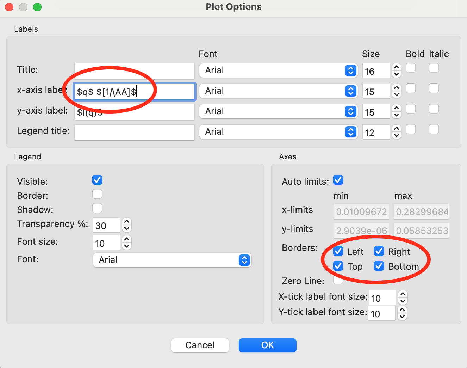Enable Bold for the Title
Image resolution: width=467 pixels, height=368 pixels.
(x=411, y=68)
